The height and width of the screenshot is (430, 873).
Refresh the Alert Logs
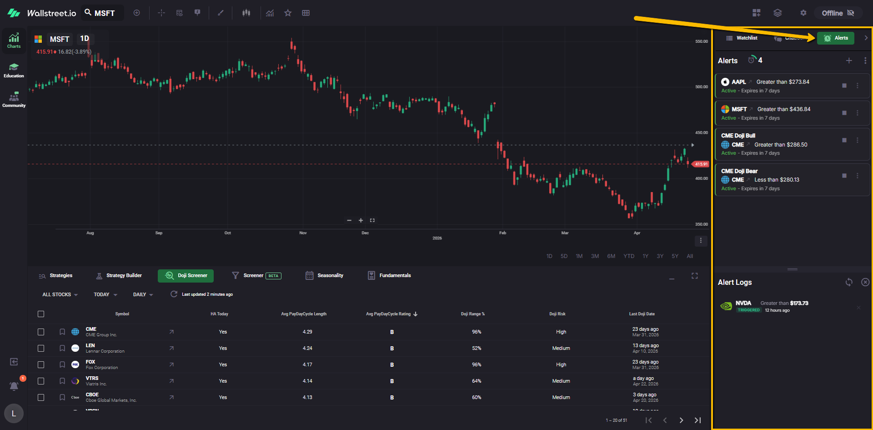click(x=849, y=282)
